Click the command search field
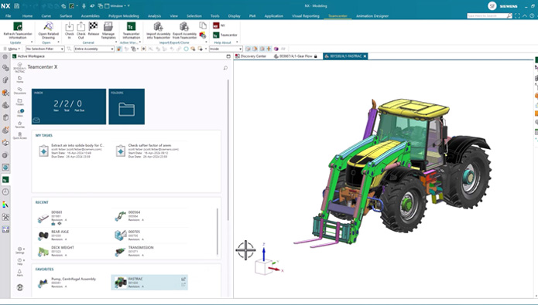The height and width of the screenshot is (305, 538). pyautogui.click(x=487, y=15)
